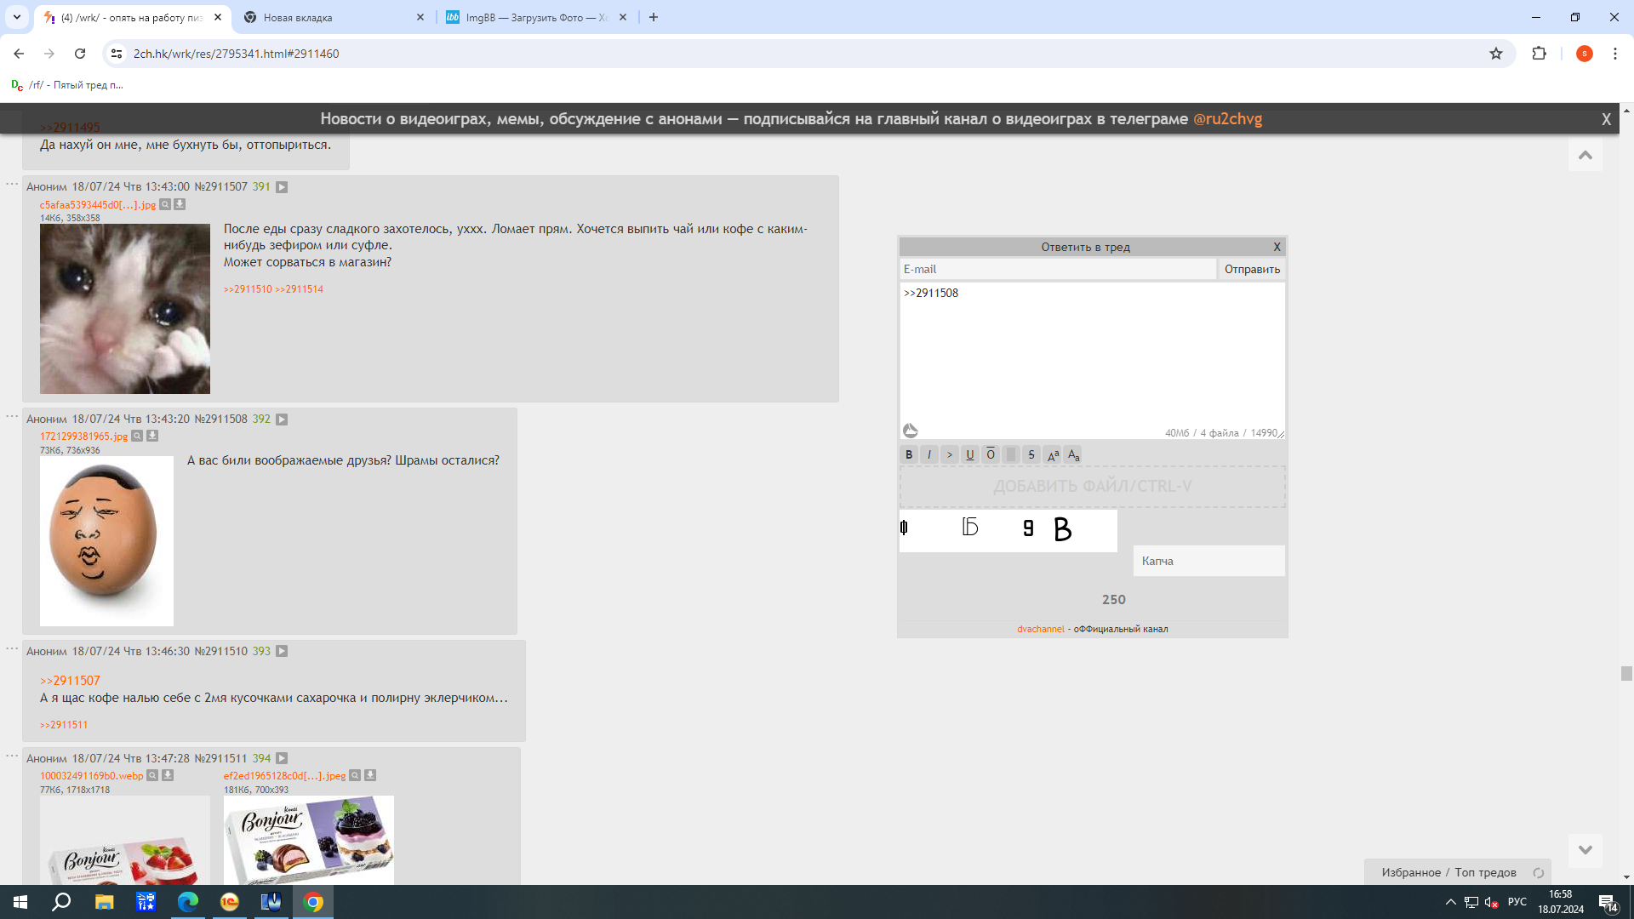Open Chrome extensions puzzle icon

pos(1539,54)
